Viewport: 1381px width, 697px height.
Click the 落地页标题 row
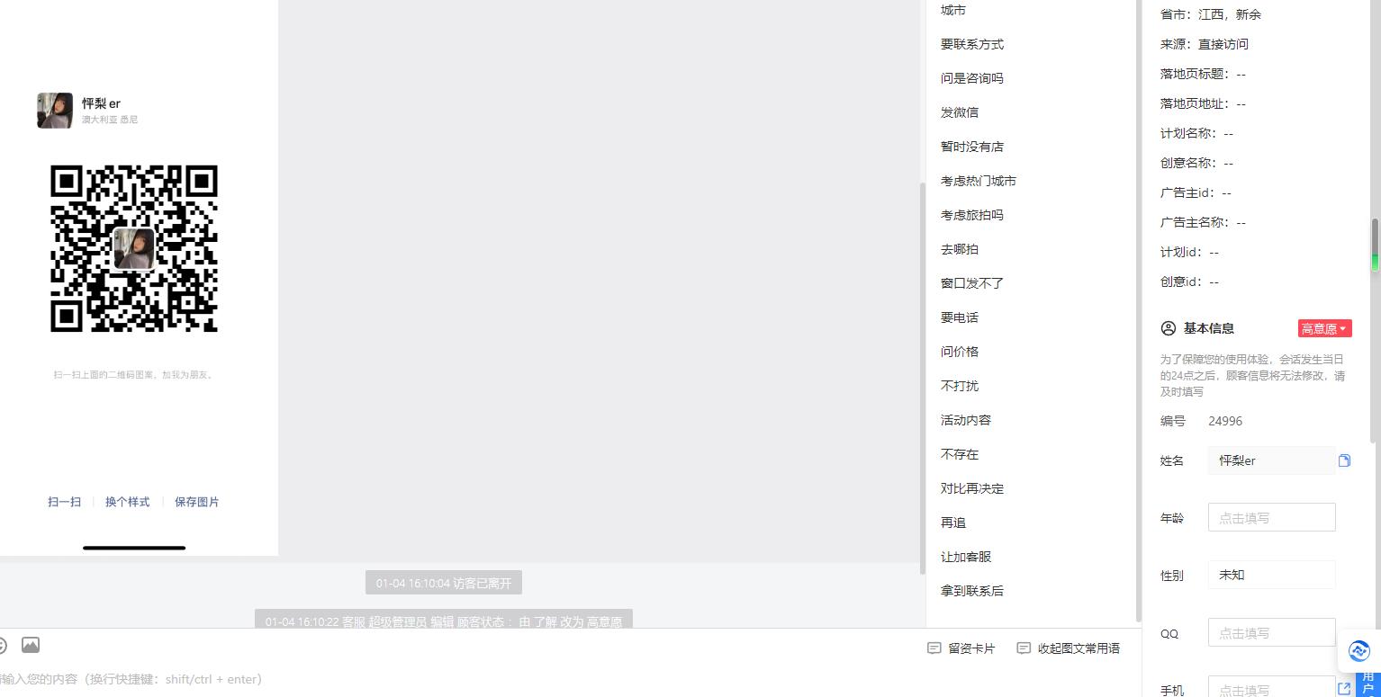[1204, 74]
